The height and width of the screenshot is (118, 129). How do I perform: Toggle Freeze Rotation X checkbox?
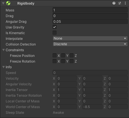(55, 61)
